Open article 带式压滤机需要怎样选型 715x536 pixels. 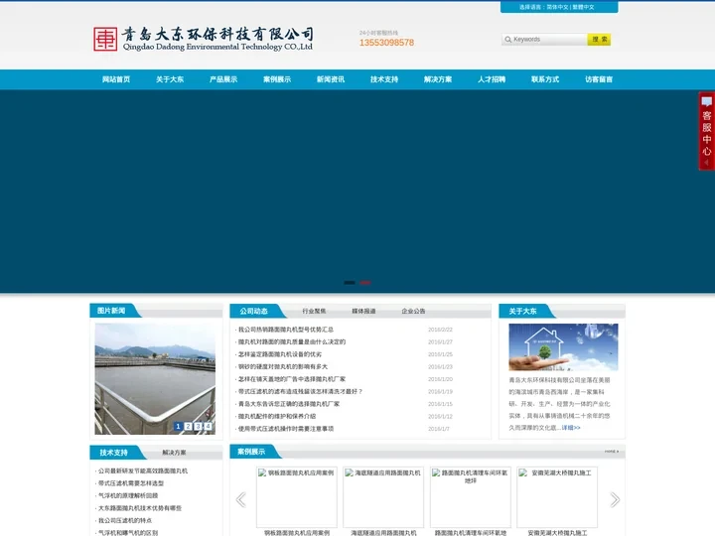point(131,483)
